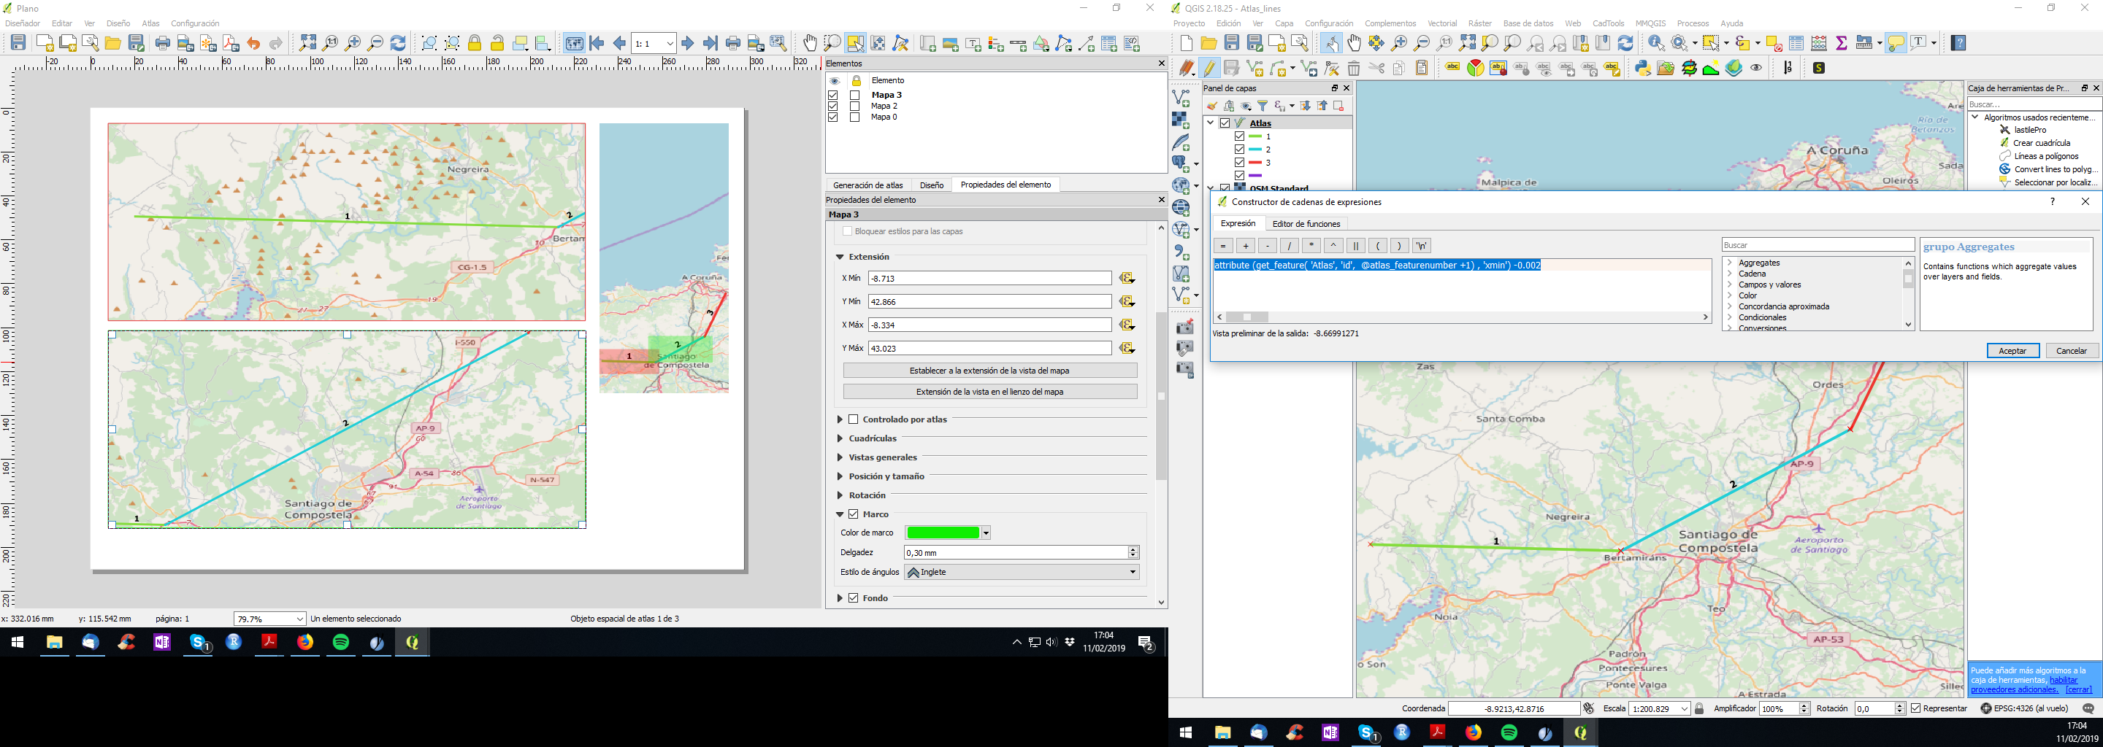Click Aceptar in expression dialog
This screenshot has height=747, width=2103.
point(2012,351)
